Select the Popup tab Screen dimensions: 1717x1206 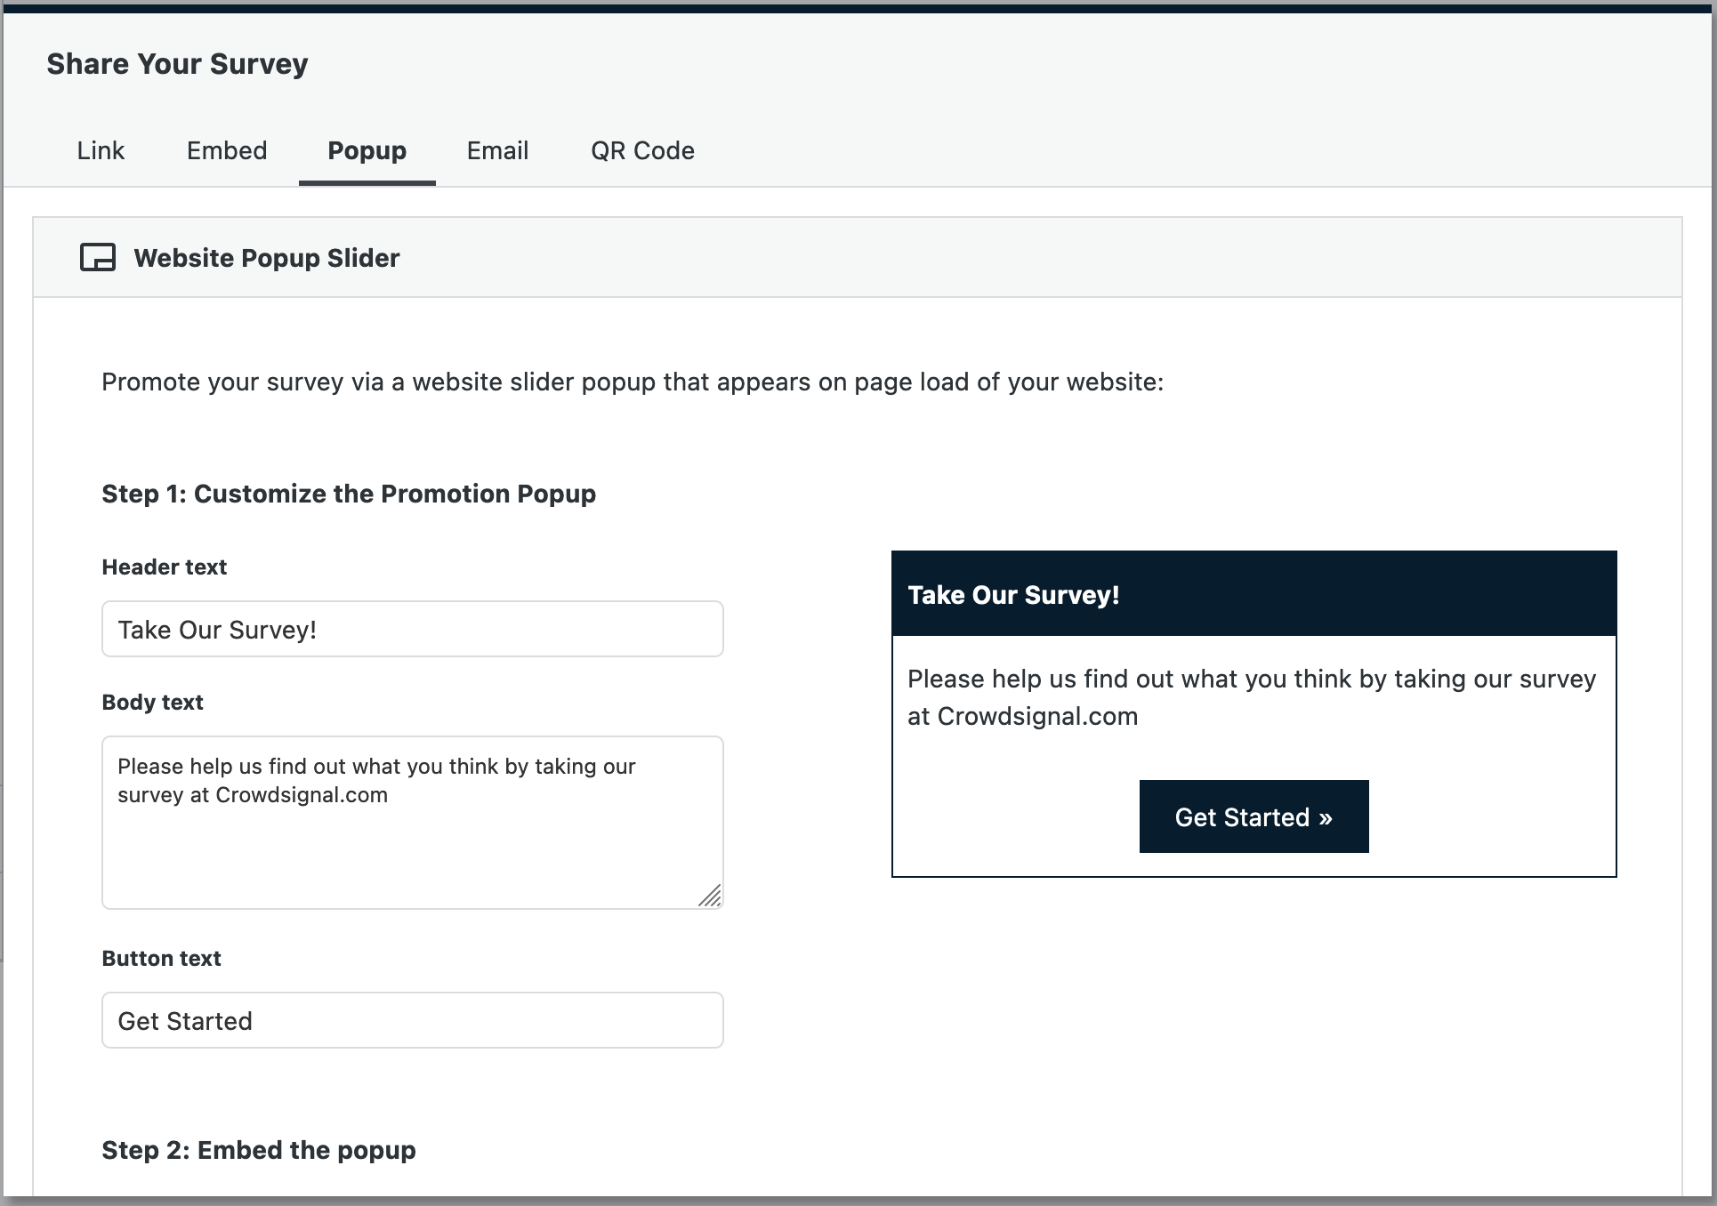[367, 151]
